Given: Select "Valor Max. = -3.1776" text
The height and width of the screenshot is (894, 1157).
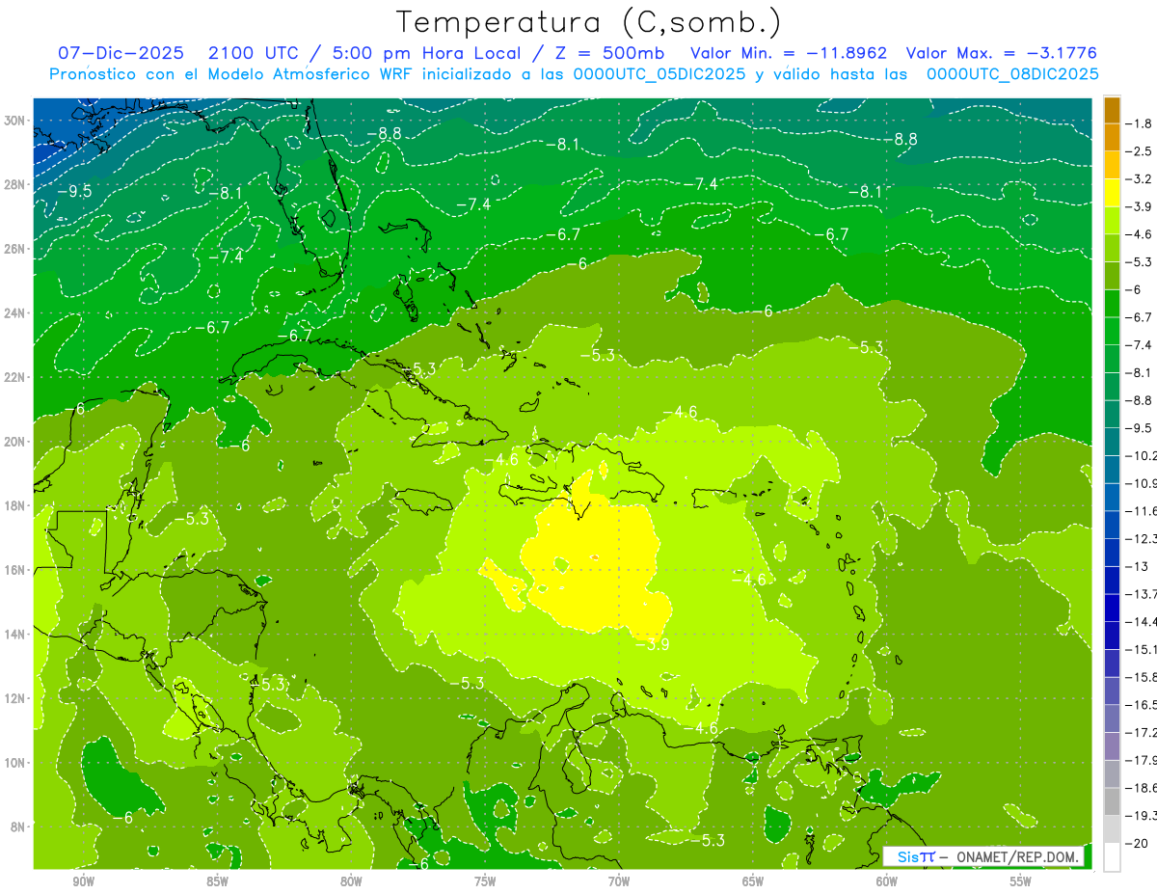Looking at the screenshot, I should point(1001,53).
